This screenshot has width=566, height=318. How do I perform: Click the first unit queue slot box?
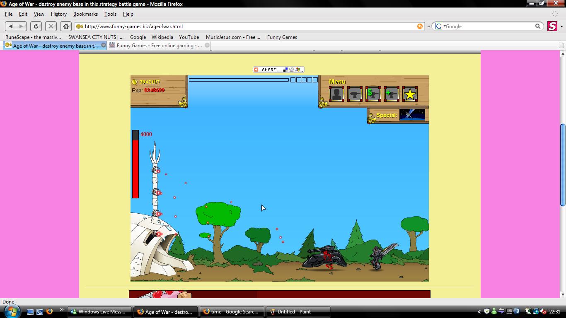pos(293,80)
